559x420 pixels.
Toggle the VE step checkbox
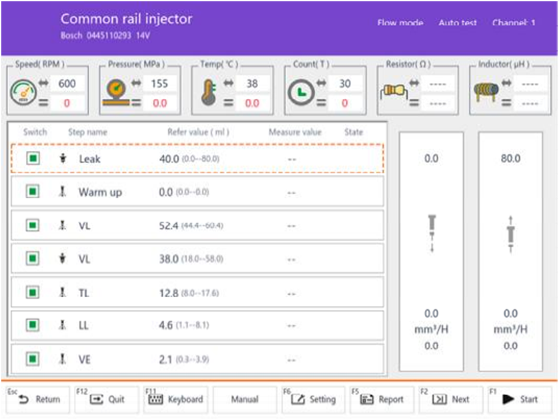point(33,359)
